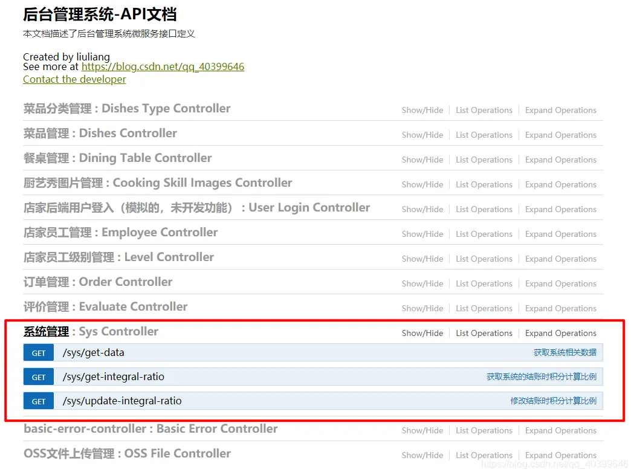This screenshot has width=634, height=475.
Task: Toggle Show/Hide for Dishes Controller
Action: click(422, 134)
